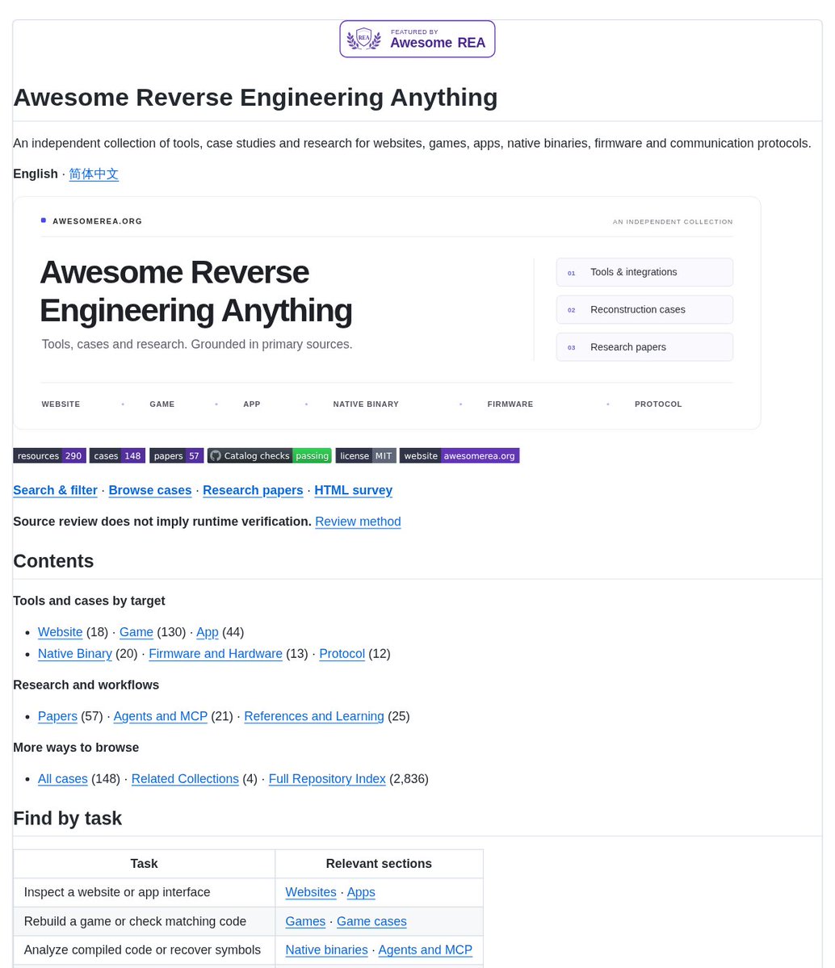The width and height of the screenshot is (835, 968).
Task: Click the Game cases link in table
Action: [x=371, y=922]
